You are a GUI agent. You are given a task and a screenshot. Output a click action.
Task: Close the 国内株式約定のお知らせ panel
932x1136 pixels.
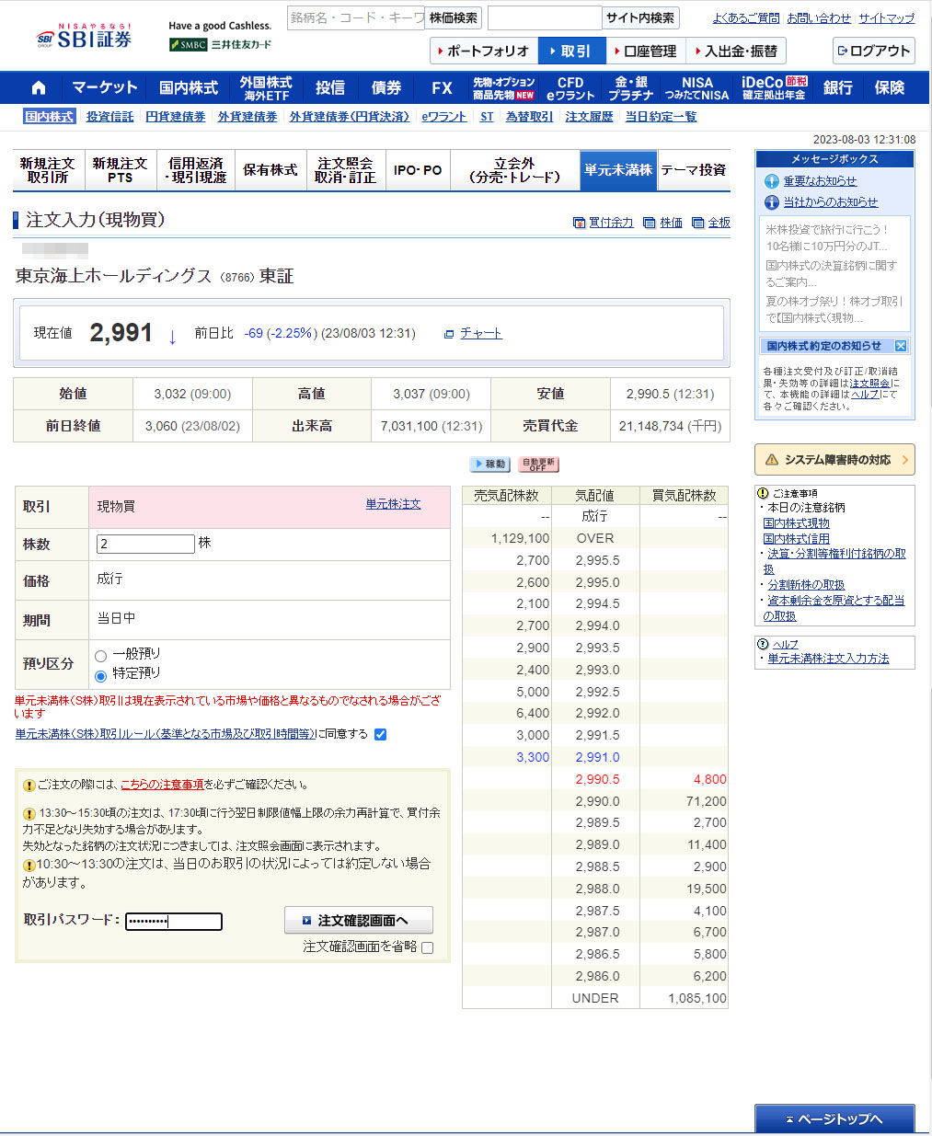point(901,346)
